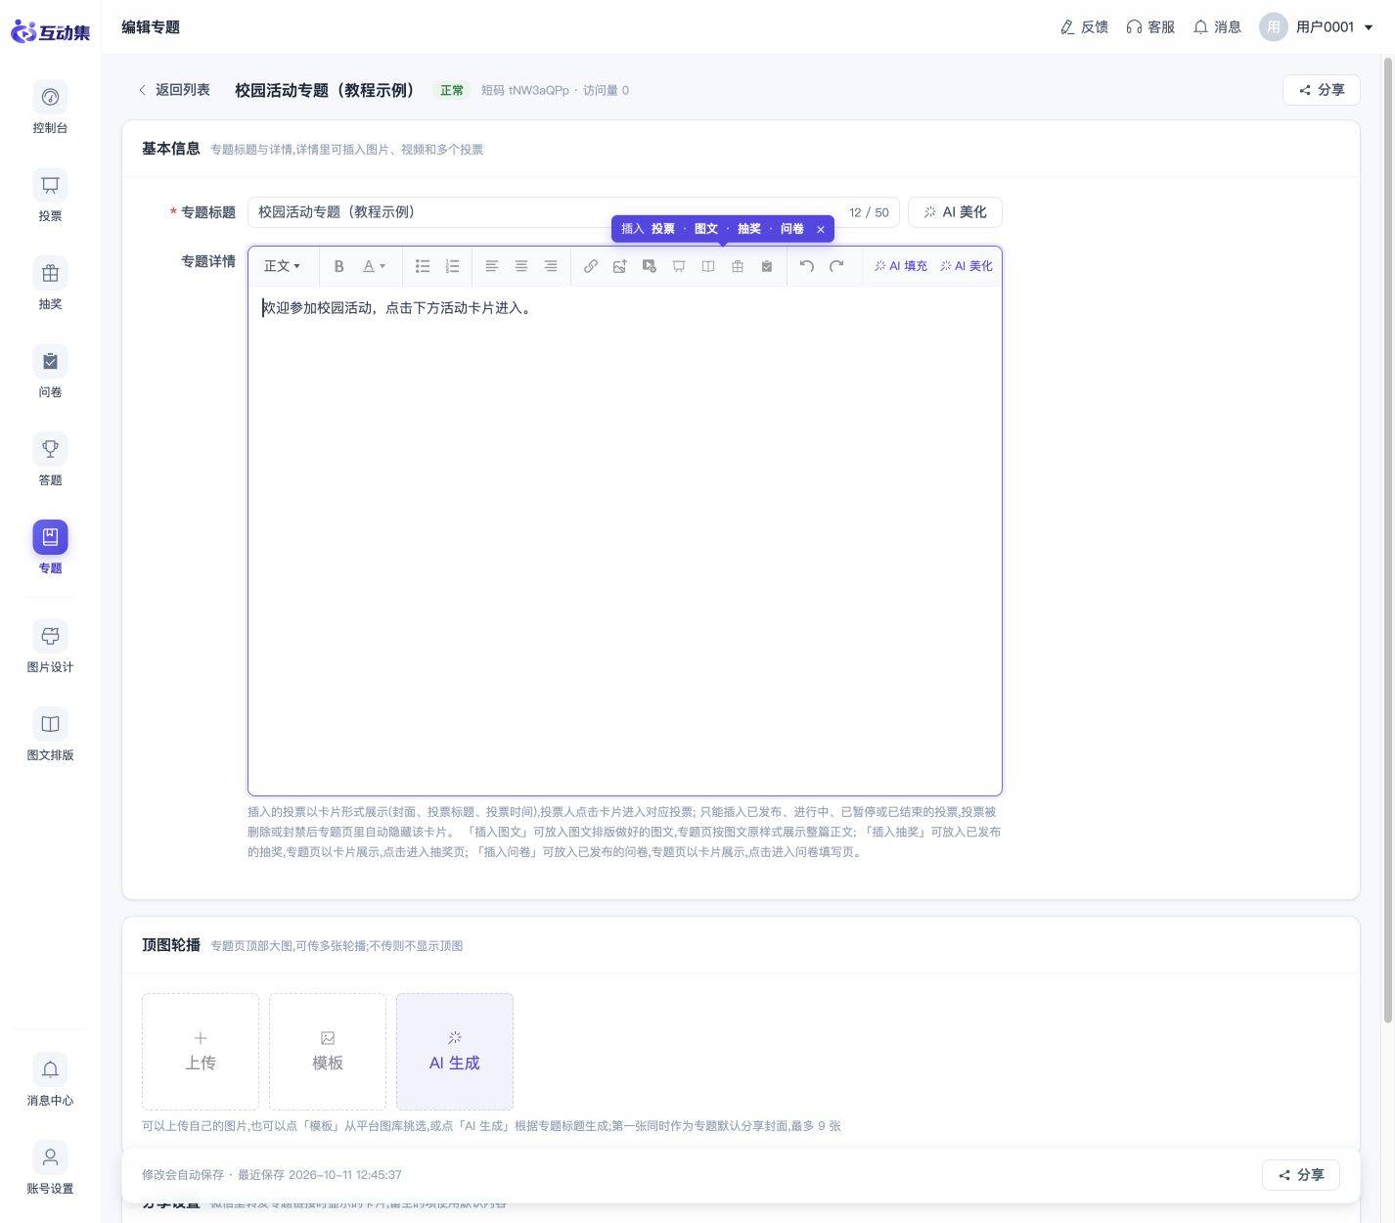Screen dimensions: 1395x1223
Task: Click the top 分享 button
Action: click(1322, 90)
